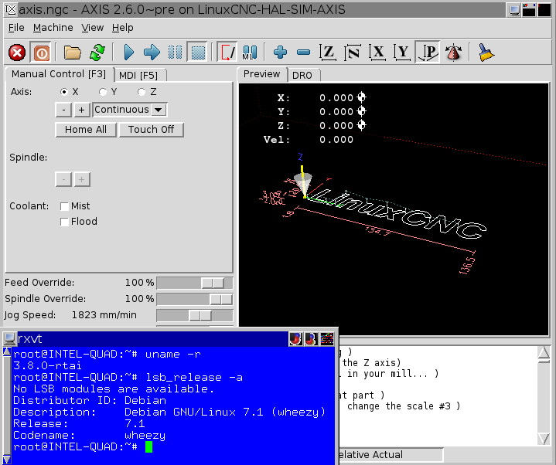Click the first rxvt titlebar button
The height and width of the screenshot is (465, 556).
coord(295,339)
